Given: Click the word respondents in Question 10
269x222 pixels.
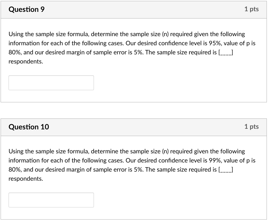Looking at the screenshot, I should pos(26,179).
